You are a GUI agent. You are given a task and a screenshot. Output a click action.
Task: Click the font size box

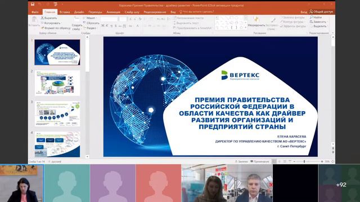pyautogui.click(x=123, y=20)
